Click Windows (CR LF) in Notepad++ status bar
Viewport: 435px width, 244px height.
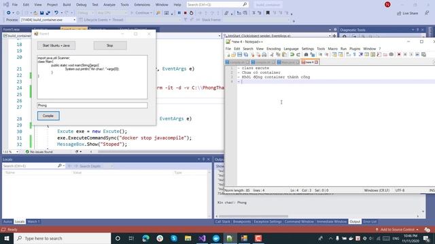click(377, 190)
